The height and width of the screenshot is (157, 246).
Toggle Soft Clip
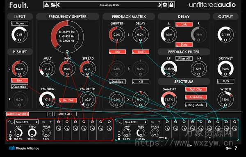196,89
